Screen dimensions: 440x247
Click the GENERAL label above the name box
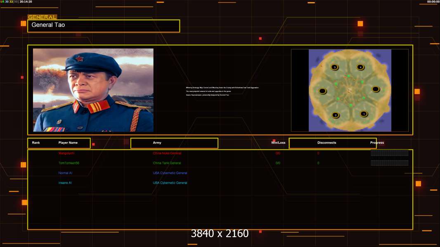pyautogui.click(x=42, y=17)
